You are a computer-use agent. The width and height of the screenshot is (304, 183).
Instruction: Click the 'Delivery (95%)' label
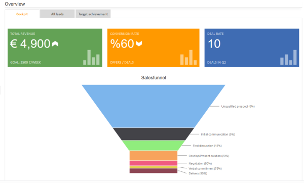click(x=198, y=173)
